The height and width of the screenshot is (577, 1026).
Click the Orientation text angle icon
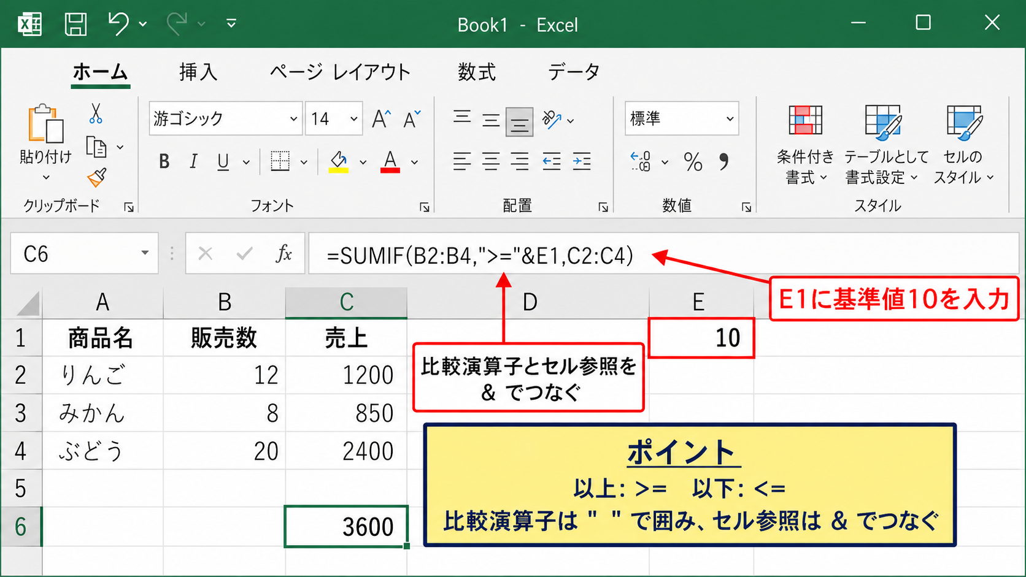[552, 120]
